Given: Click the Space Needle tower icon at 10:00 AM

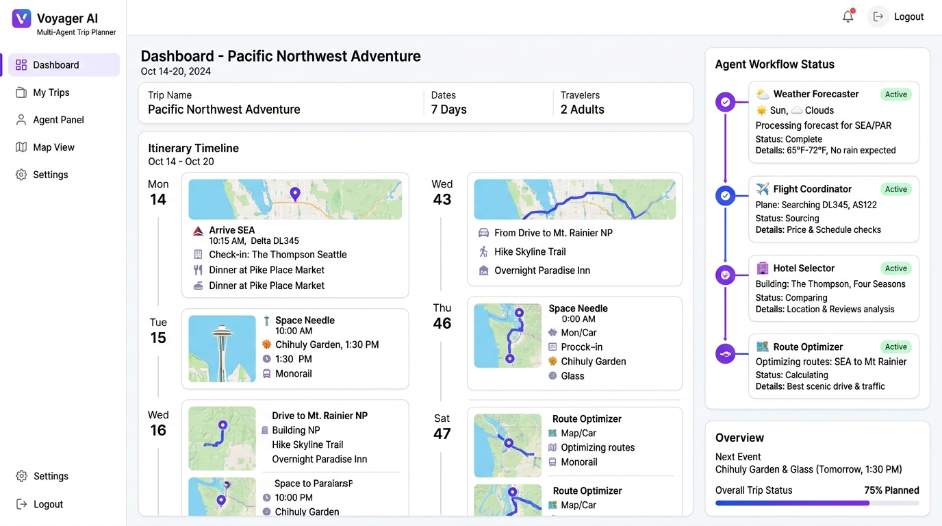Looking at the screenshot, I should click(x=266, y=321).
